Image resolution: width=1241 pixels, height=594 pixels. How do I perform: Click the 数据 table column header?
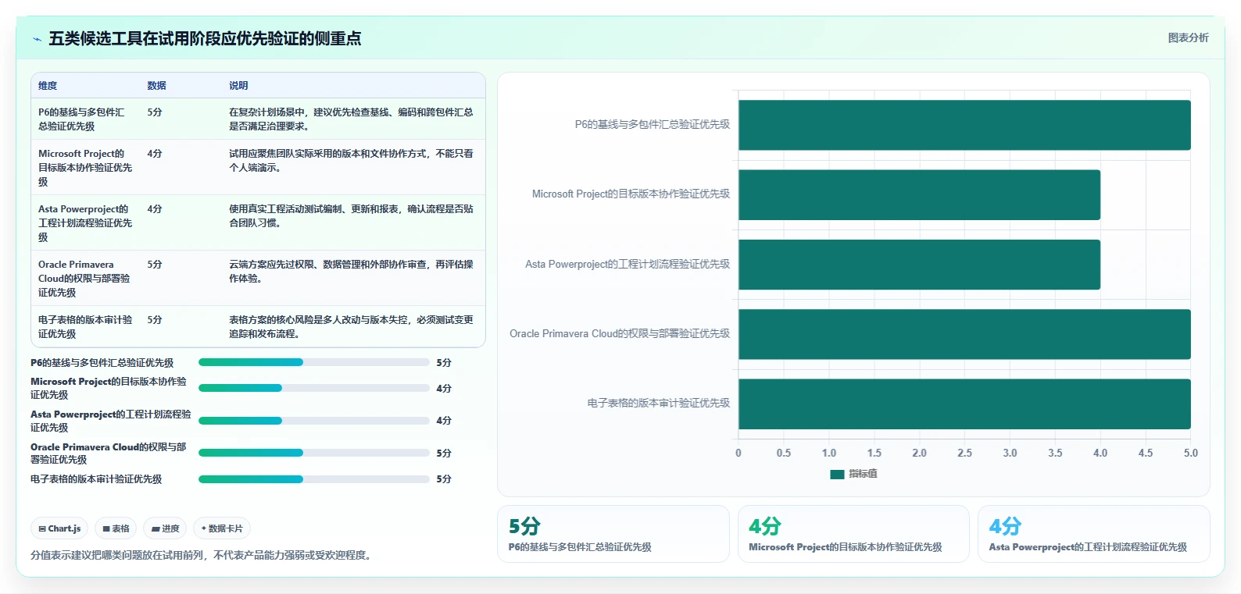tap(156, 86)
